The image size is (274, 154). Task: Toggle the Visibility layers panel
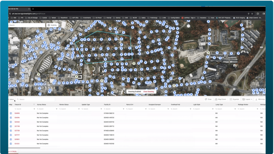(52, 25)
